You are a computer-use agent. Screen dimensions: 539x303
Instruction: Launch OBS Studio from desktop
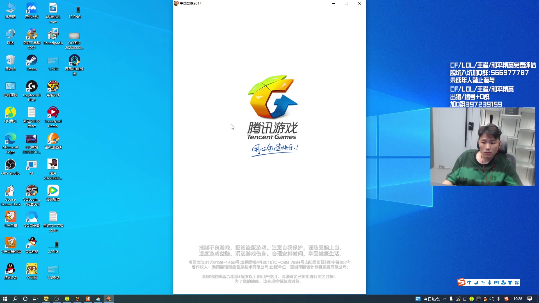(x=10, y=167)
